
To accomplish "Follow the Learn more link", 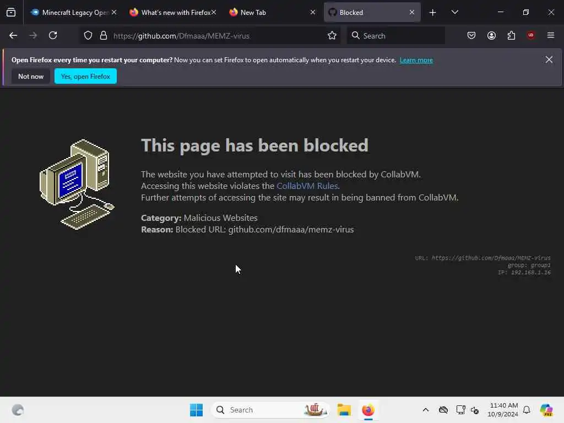I will tap(416, 60).
